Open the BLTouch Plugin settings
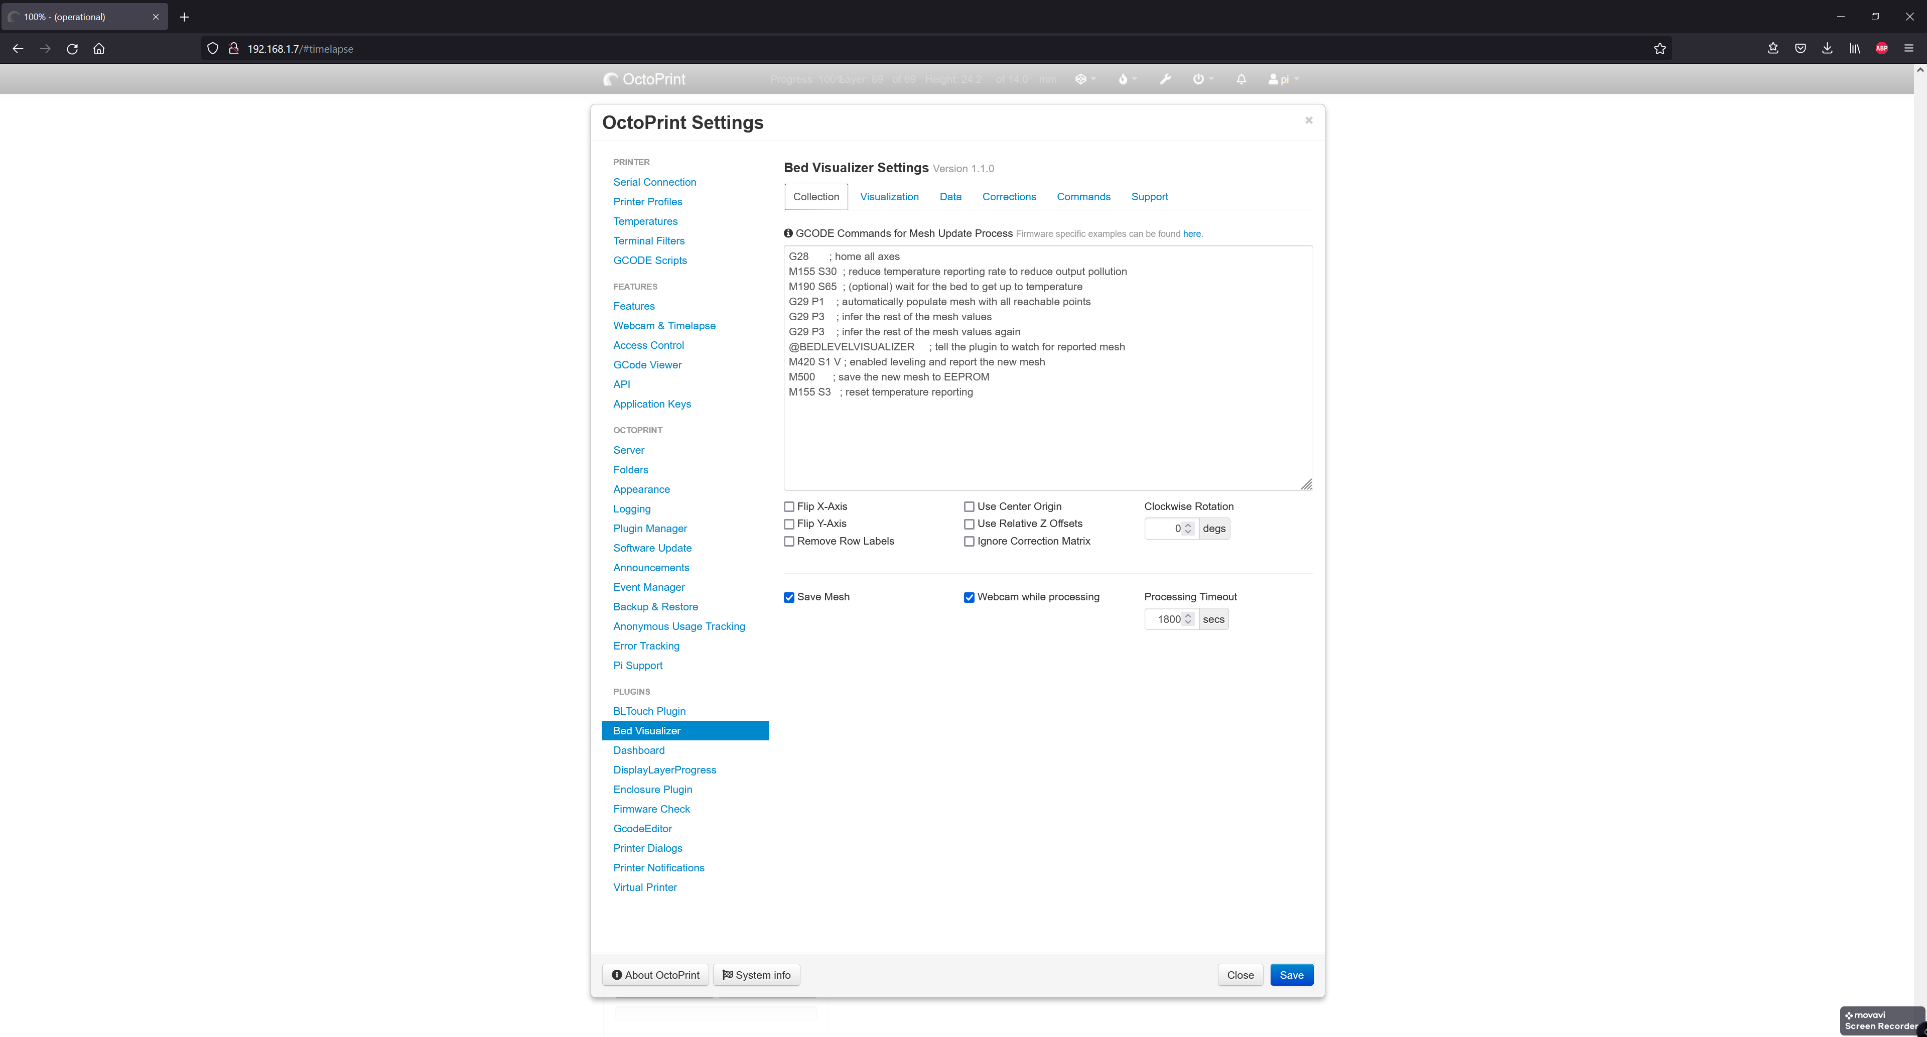The image size is (1927, 1037). [649, 710]
